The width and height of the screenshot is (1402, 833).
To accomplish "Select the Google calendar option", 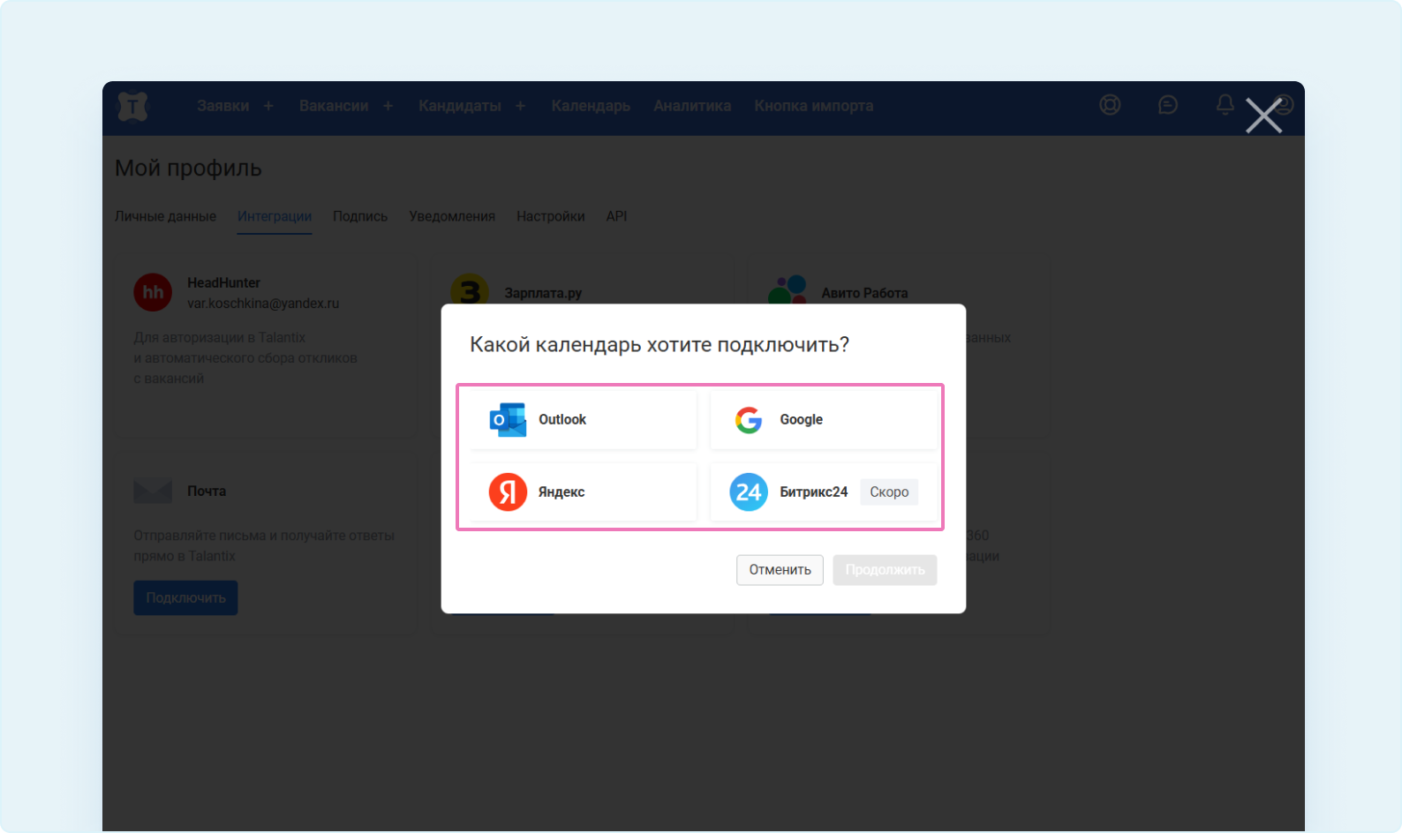I will [824, 420].
